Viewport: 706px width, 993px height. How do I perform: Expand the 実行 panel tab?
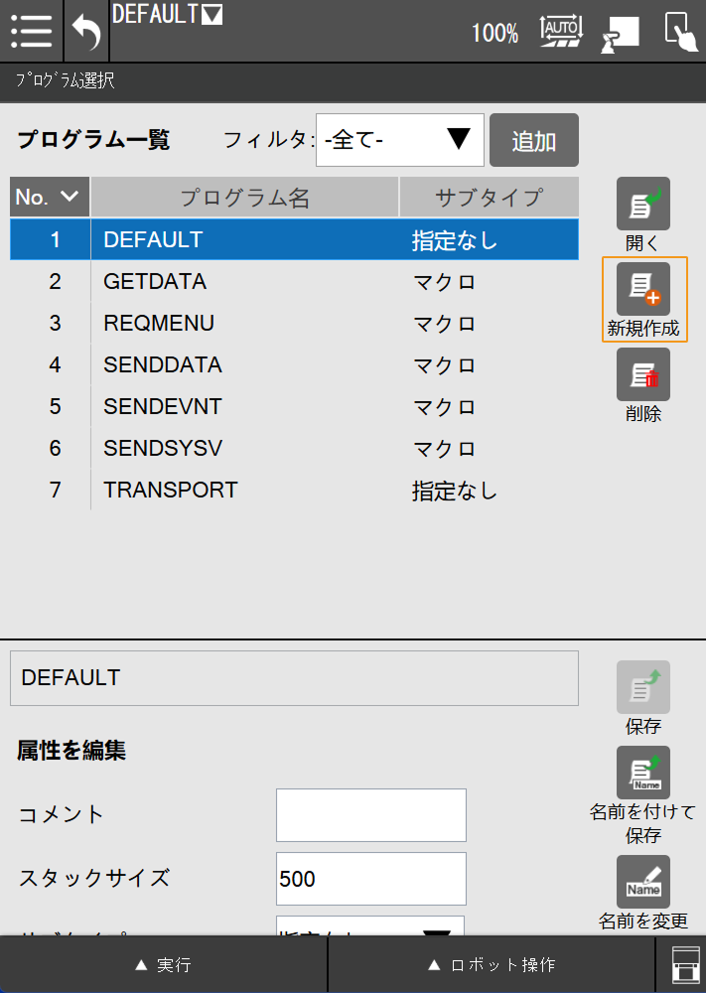point(163,964)
